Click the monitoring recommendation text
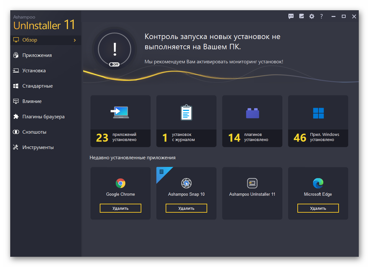This screenshot has height=267, width=369. click(x=214, y=62)
